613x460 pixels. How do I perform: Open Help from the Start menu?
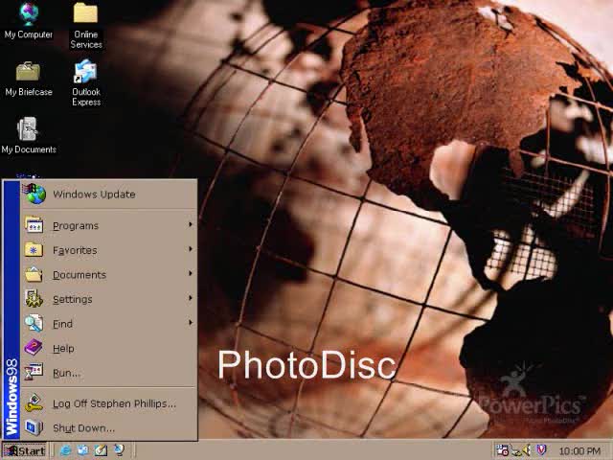point(109,348)
